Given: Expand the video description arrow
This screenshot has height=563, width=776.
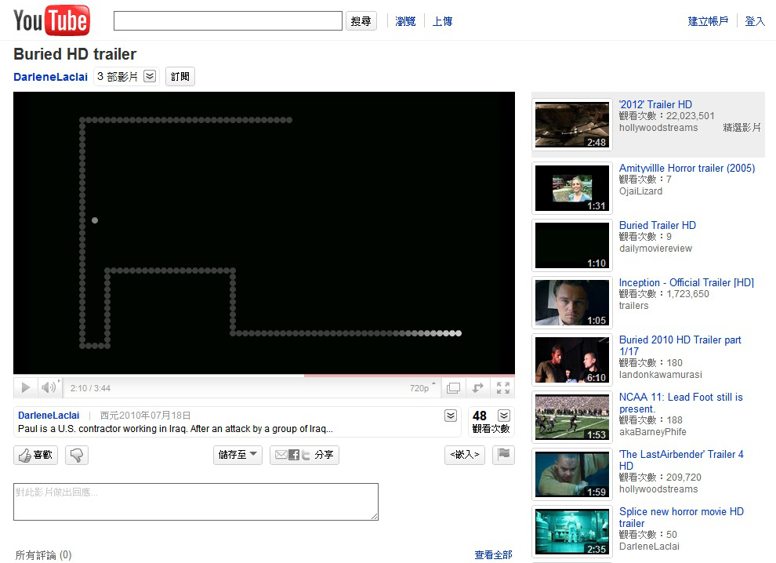Looking at the screenshot, I should point(451,416).
